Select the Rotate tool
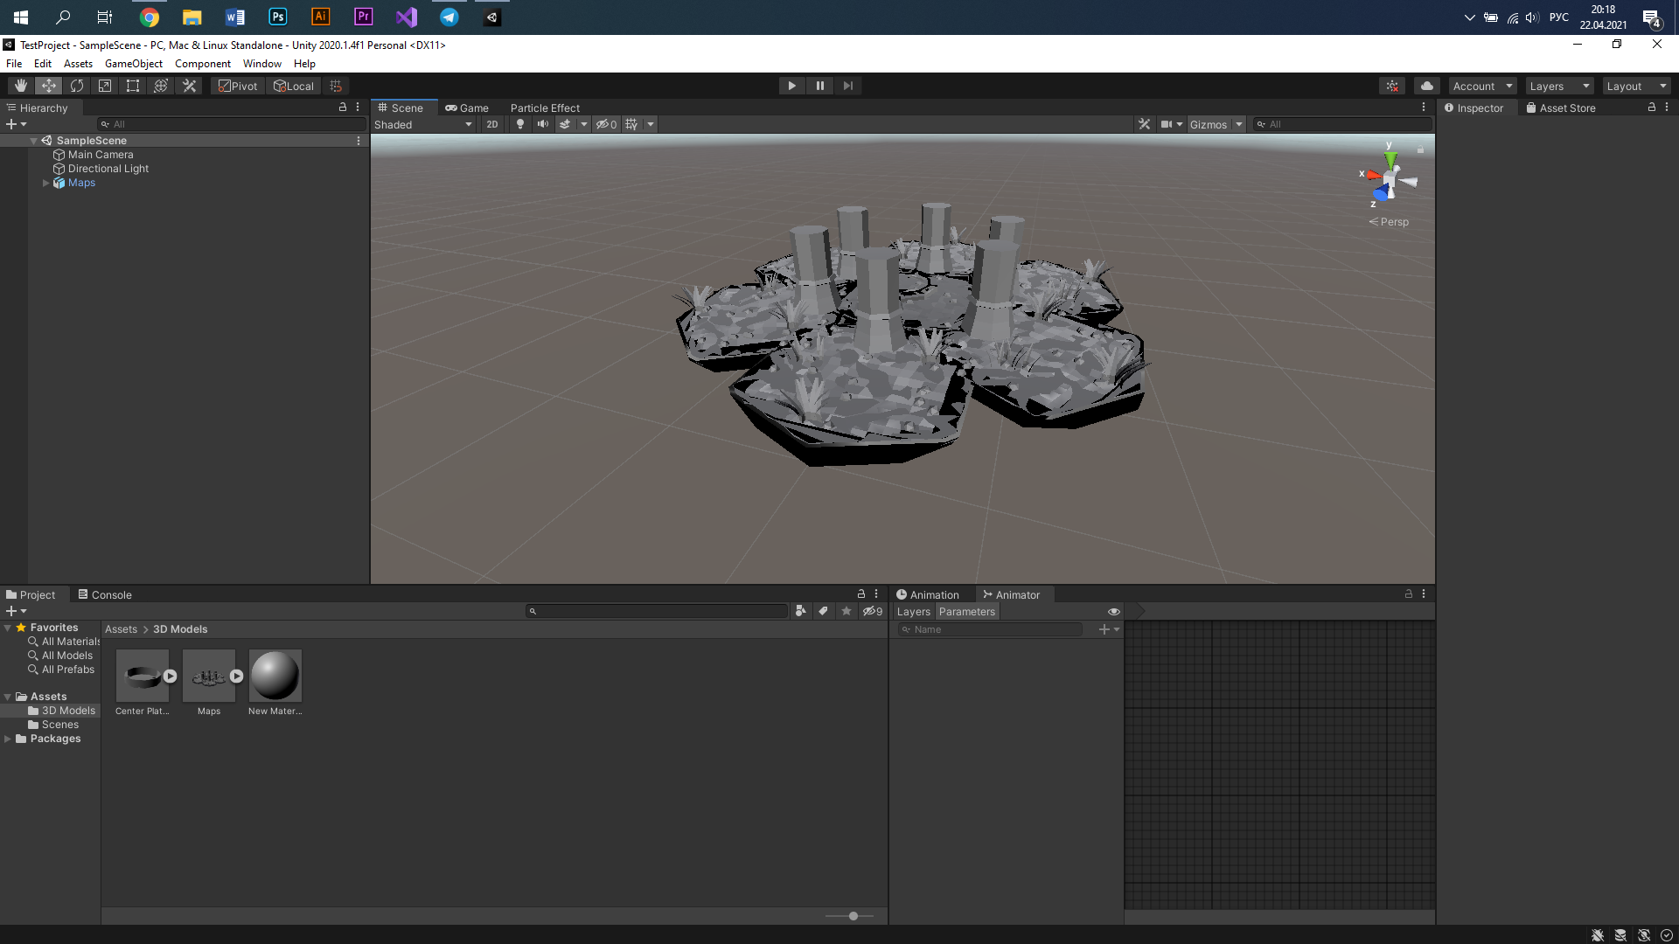Screen dimensions: 1679x944 tap(77, 86)
